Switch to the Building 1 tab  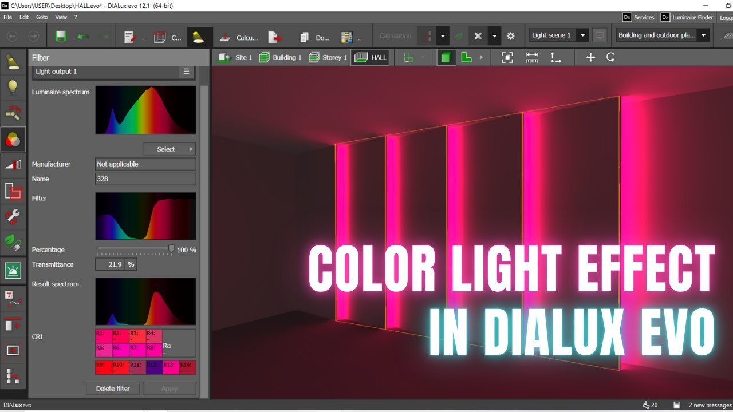(x=280, y=57)
